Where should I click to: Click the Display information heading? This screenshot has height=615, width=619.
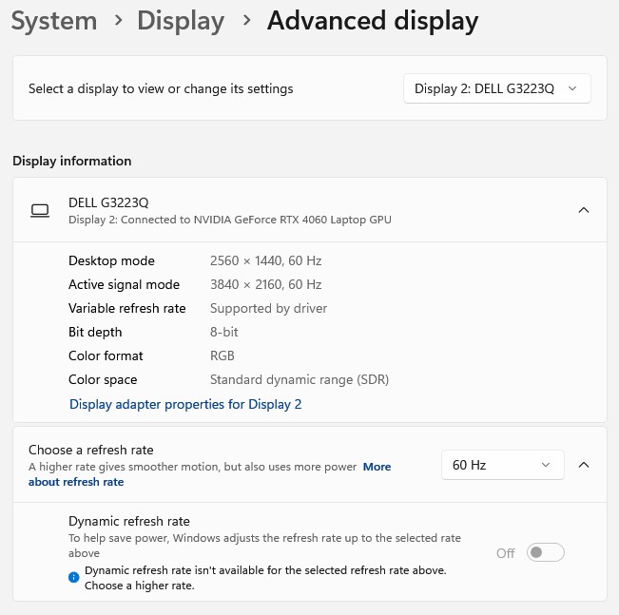click(x=72, y=161)
